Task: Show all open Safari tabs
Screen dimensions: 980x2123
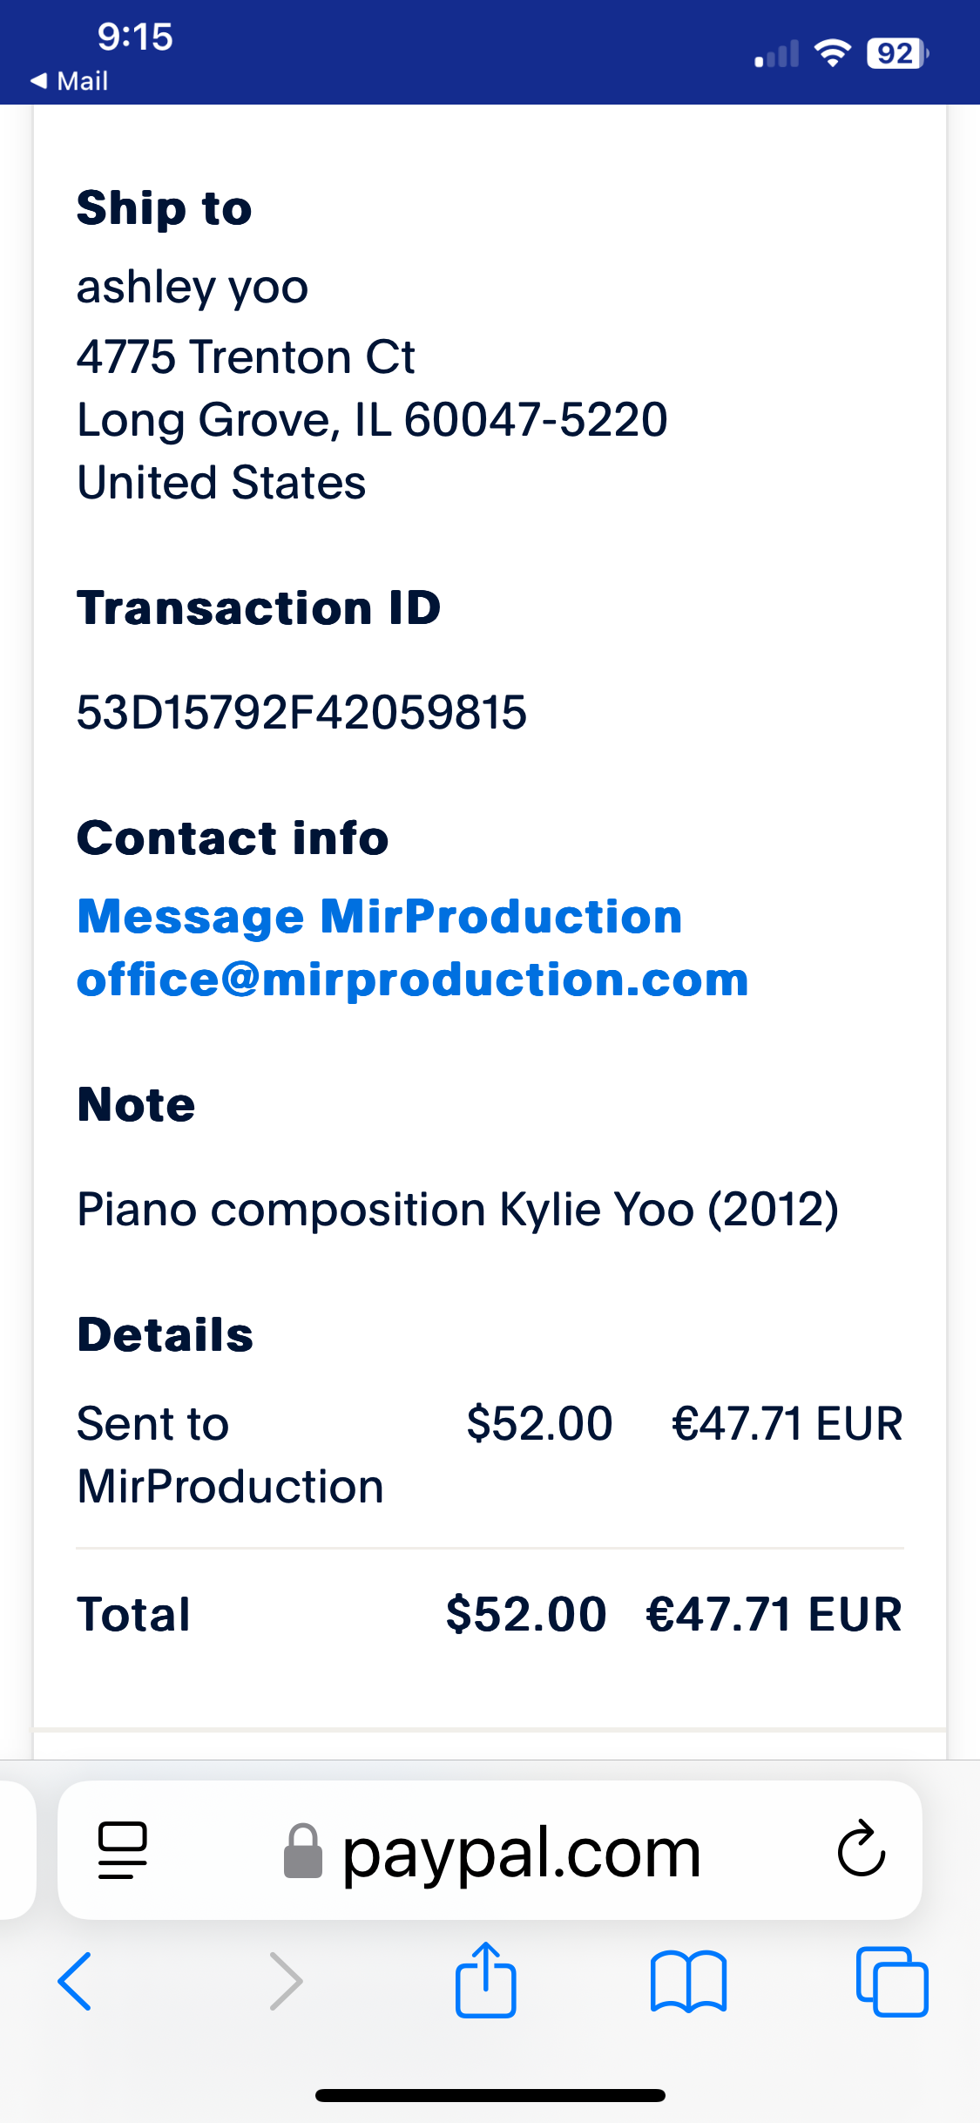Action: pos(892,1980)
